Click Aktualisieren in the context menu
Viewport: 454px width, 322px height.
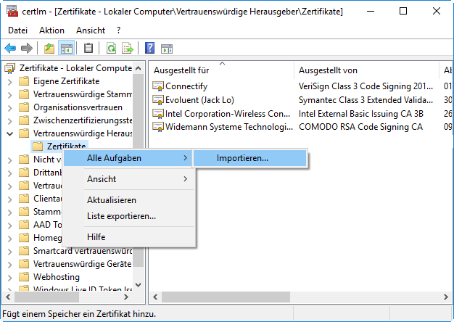[x=111, y=199]
